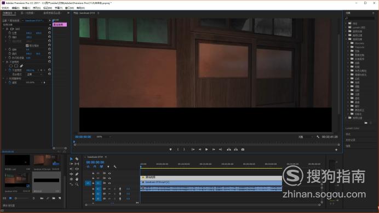Image resolution: width=379 pixels, height=213 pixels.
Task: Click the 模糊与锐化 effects folder
Action: [x=360, y=74]
